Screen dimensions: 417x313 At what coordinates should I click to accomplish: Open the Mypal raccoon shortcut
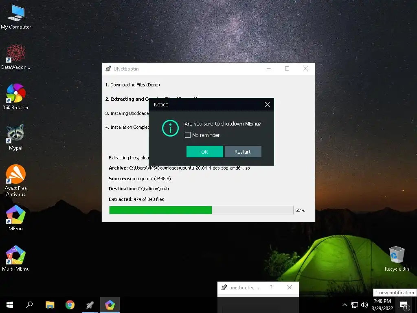tap(16, 137)
